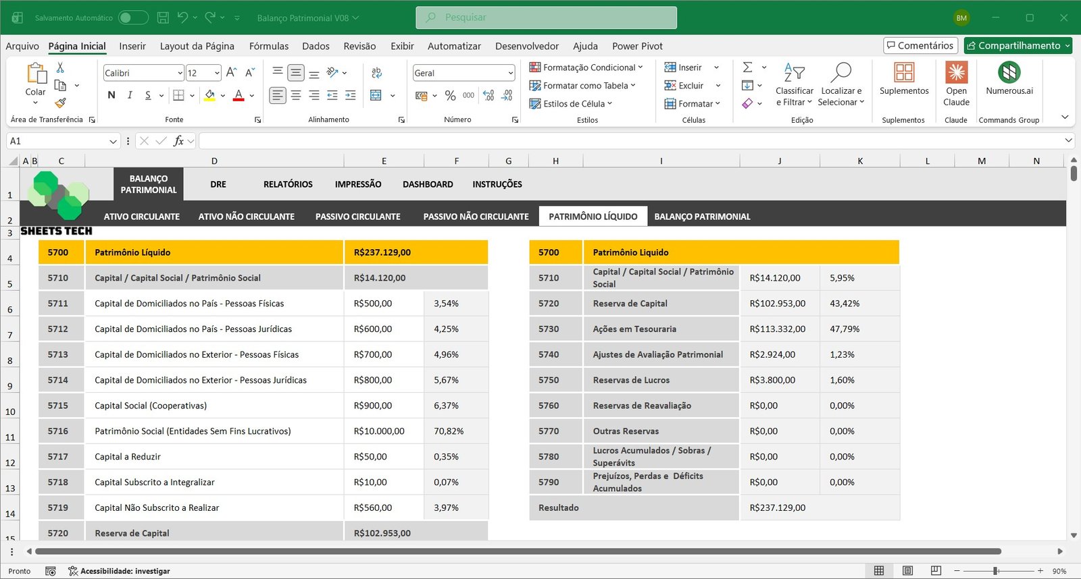
Task: Apply percent style formatting
Action: [x=450, y=96]
